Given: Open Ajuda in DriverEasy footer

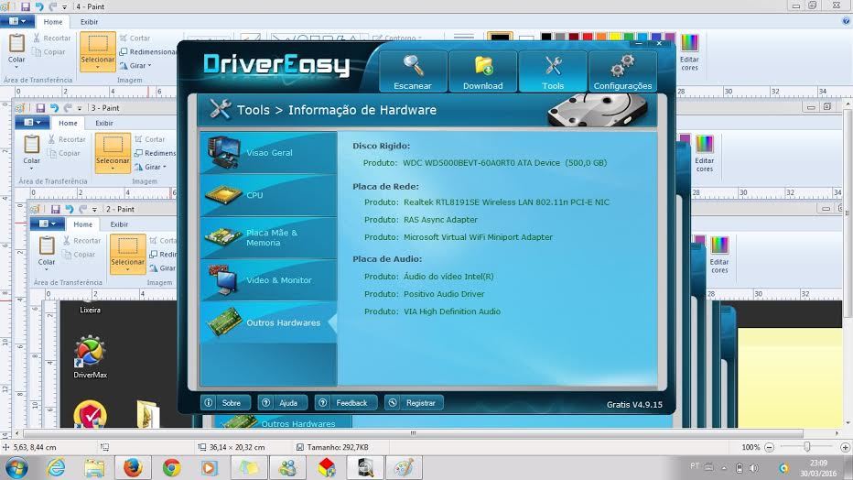Looking at the screenshot, I should coord(282,403).
